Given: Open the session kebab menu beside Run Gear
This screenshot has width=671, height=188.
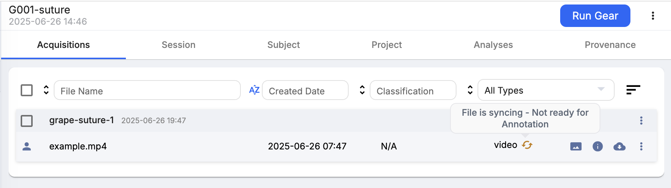Looking at the screenshot, I should pos(653,16).
